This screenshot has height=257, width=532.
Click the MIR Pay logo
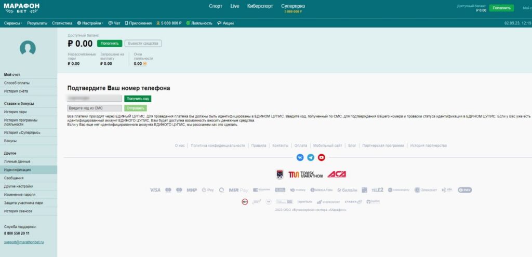[238, 190]
